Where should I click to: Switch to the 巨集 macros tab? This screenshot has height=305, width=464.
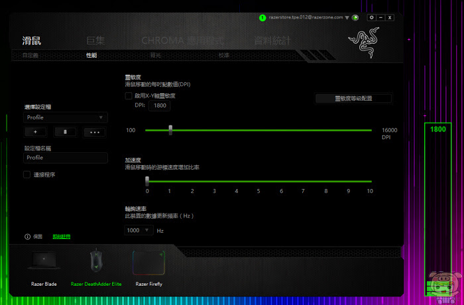(95, 40)
